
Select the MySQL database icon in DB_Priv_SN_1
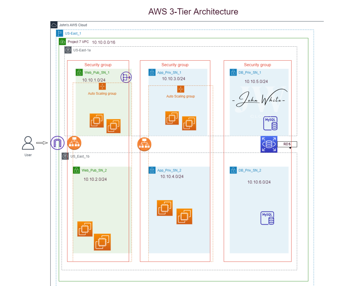coord(270,123)
